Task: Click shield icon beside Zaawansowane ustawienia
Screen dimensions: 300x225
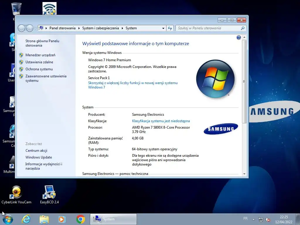Action: (21, 76)
